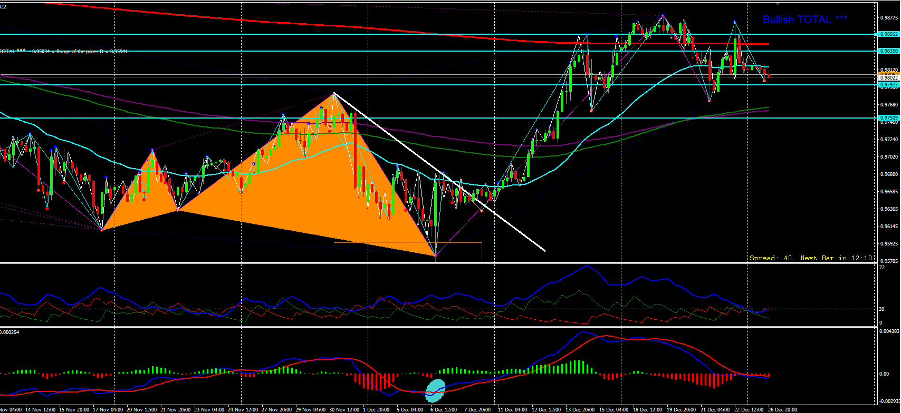This screenshot has width=901, height=413.
Task: Click the 72 label on ADX scale
Action: pyautogui.click(x=882, y=268)
